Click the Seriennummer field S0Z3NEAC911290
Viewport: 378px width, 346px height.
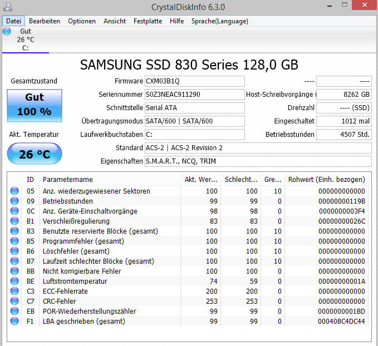tap(194, 95)
